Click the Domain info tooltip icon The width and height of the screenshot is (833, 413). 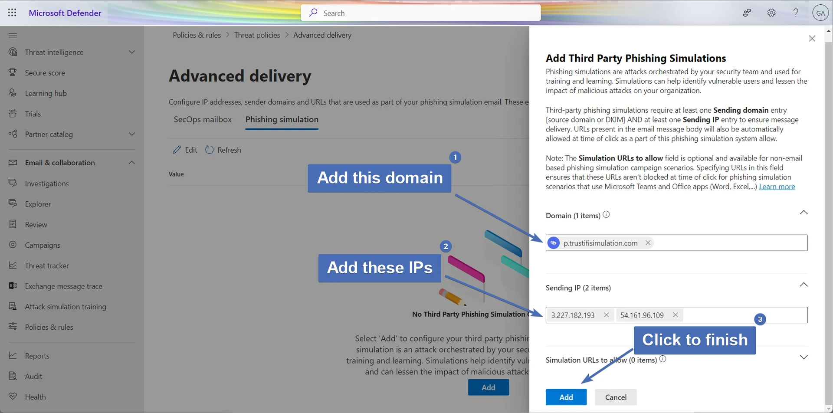coord(607,215)
